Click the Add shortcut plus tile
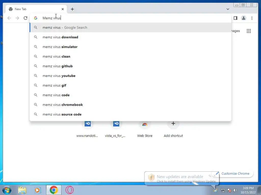This screenshot has width=261, height=195. (173, 129)
